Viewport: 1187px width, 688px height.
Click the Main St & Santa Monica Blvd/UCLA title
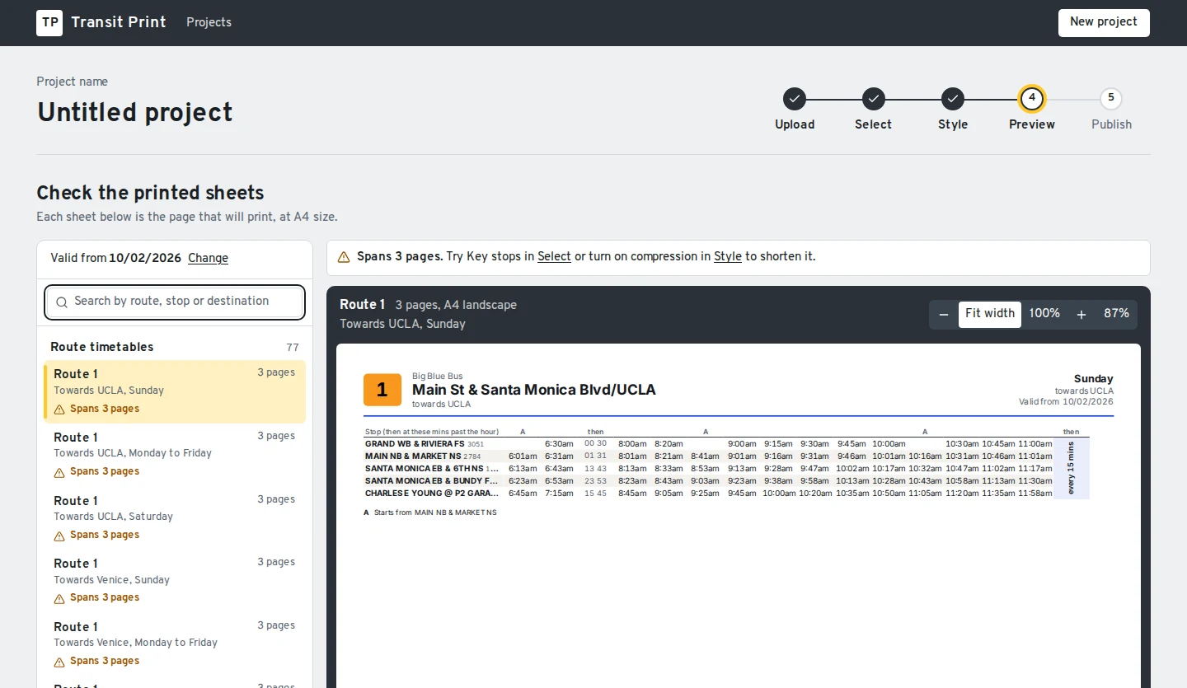(534, 390)
